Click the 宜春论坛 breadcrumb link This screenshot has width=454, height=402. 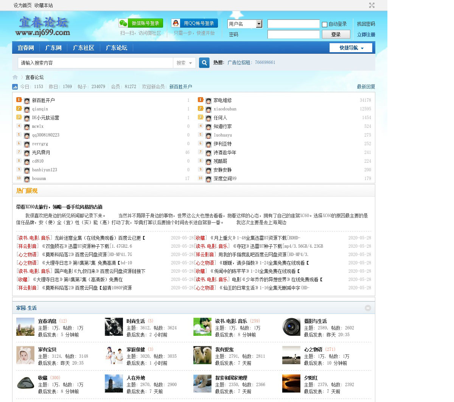pyautogui.click(x=34, y=77)
